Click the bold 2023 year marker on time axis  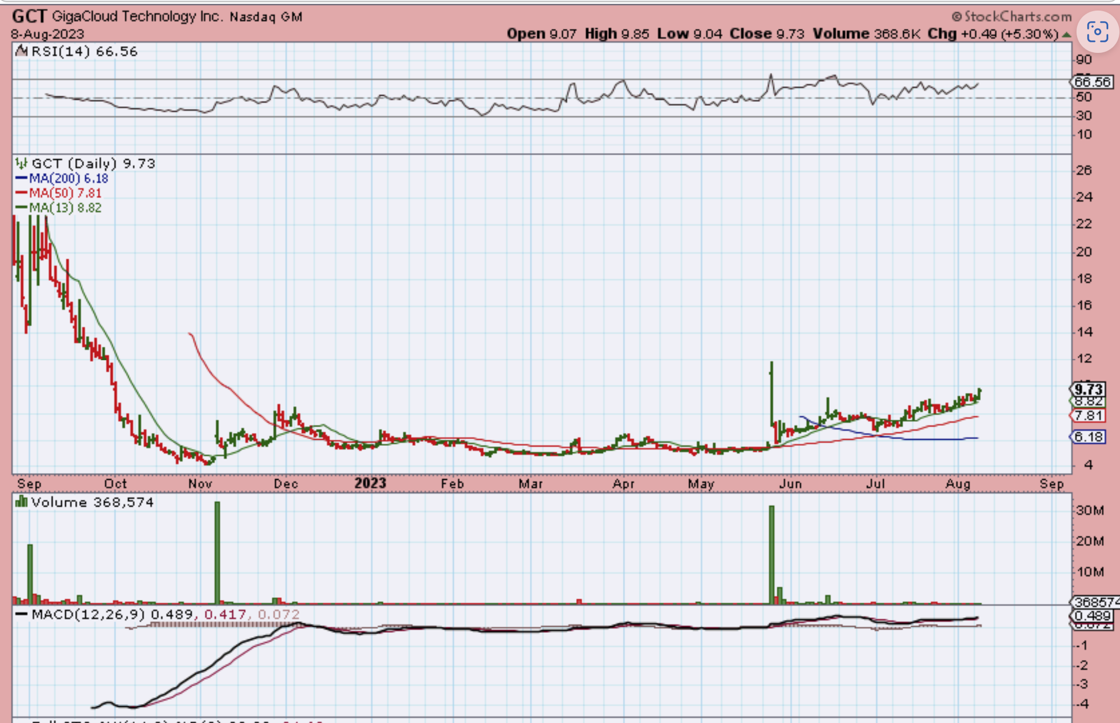[x=370, y=483]
